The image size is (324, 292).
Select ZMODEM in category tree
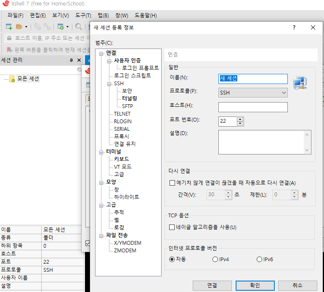click(x=125, y=251)
